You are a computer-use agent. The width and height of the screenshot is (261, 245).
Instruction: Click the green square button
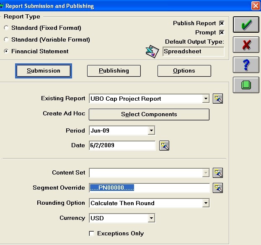tap(246, 84)
